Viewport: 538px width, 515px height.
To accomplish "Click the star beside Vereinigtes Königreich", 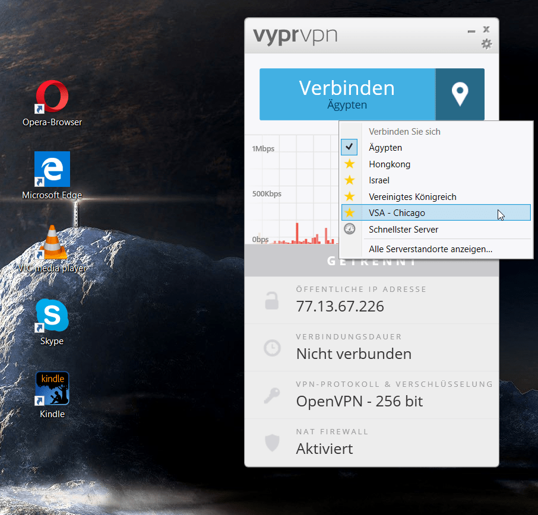I will click(349, 196).
